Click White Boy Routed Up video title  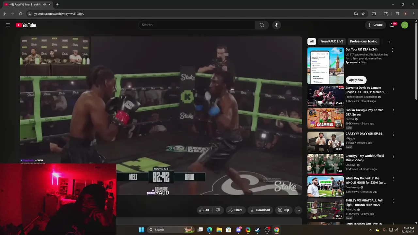[366, 180]
